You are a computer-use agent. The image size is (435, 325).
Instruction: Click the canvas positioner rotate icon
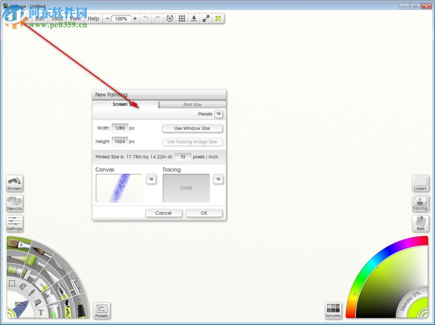pyautogui.click(x=170, y=19)
